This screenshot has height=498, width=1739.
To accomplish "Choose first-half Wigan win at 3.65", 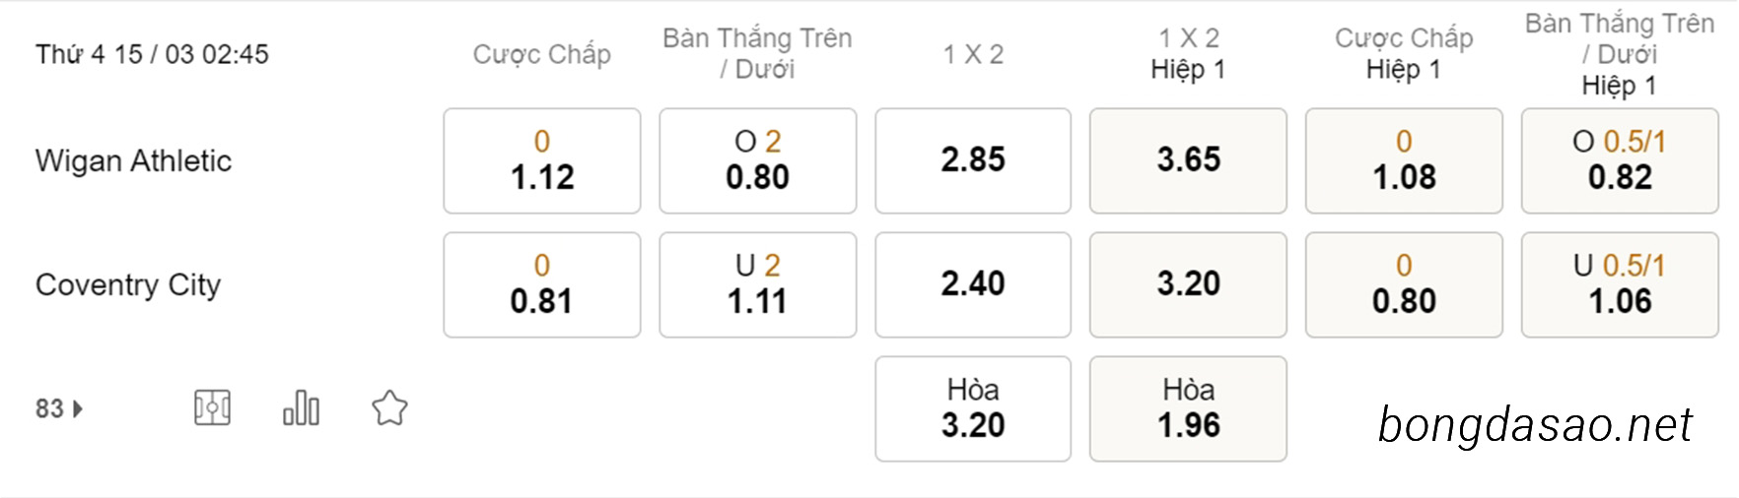I will click(1188, 160).
